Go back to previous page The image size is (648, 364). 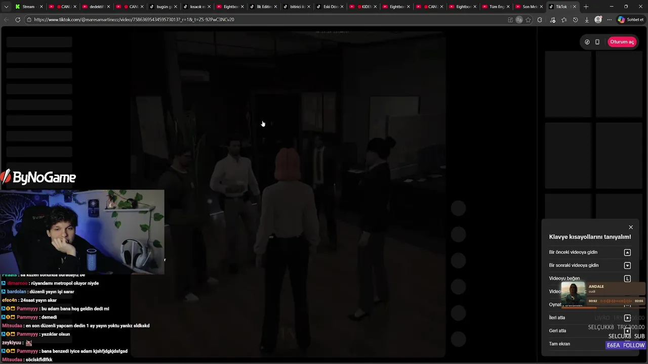tap(6, 20)
